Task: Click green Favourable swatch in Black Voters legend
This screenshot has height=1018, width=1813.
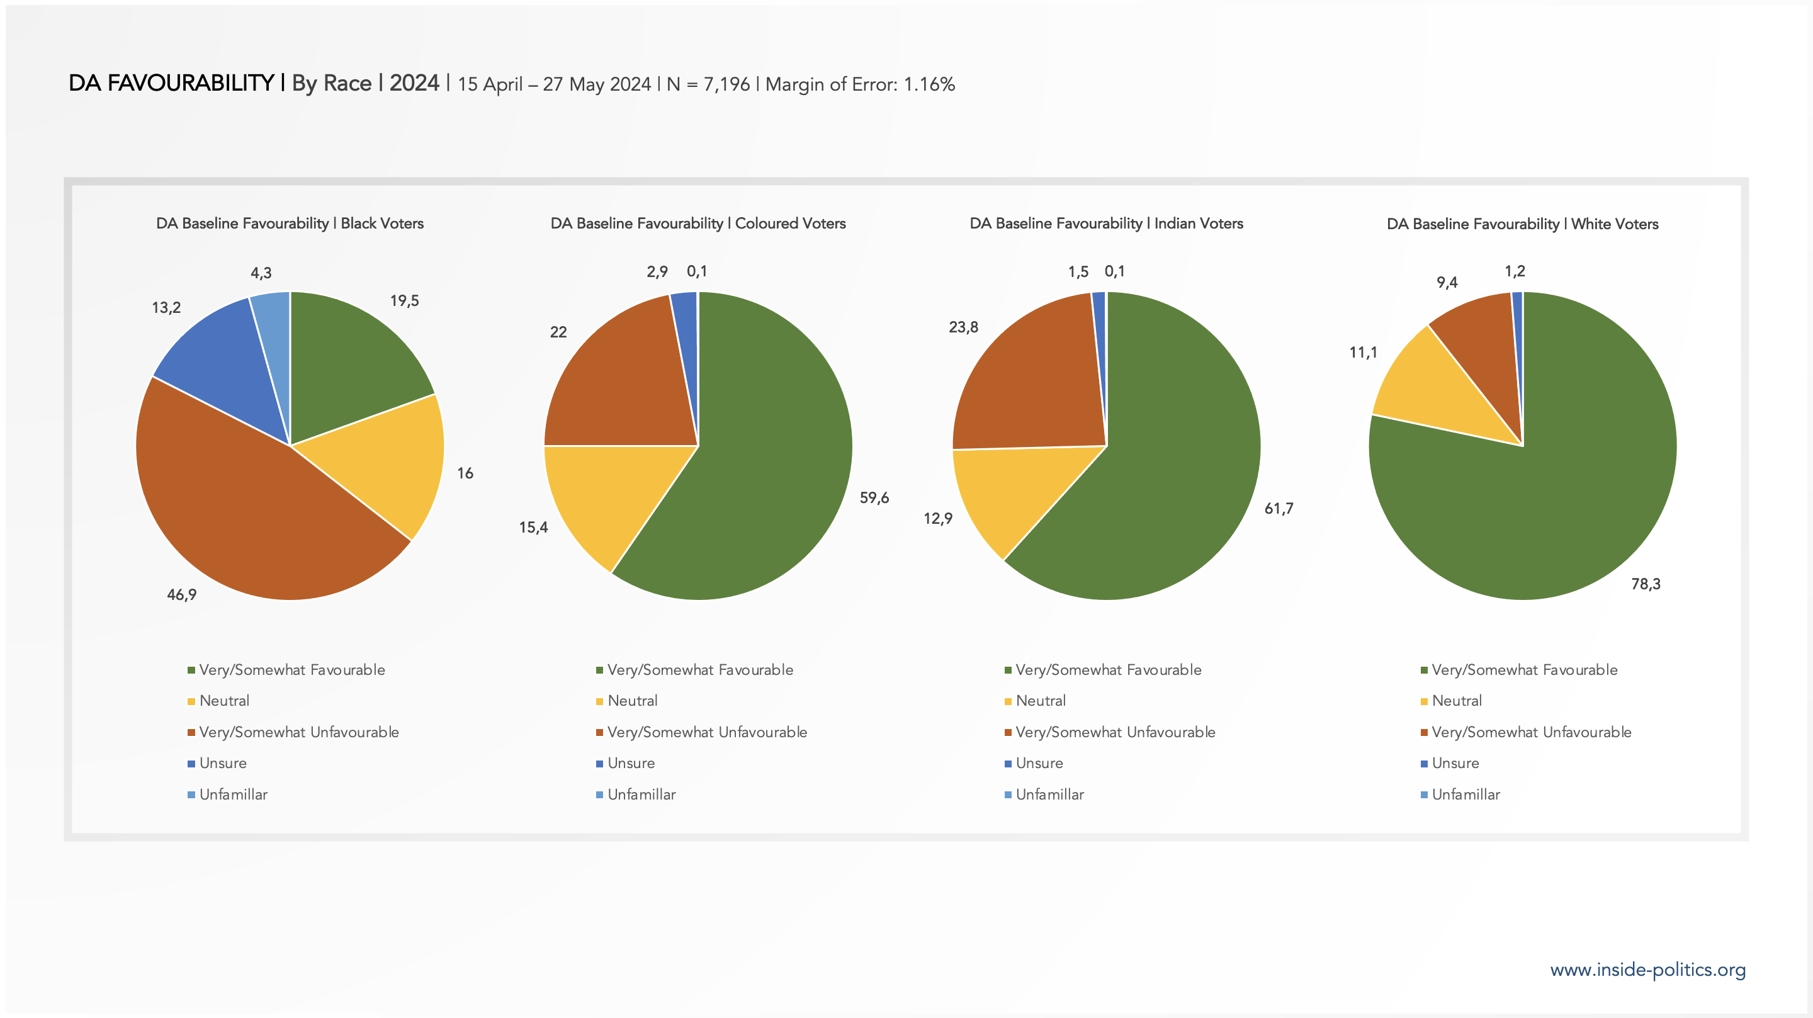Action: (x=191, y=670)
